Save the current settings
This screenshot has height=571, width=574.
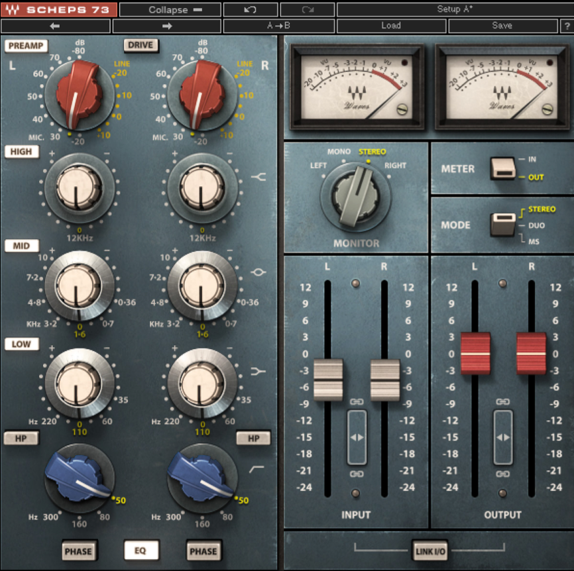(502, 26)
